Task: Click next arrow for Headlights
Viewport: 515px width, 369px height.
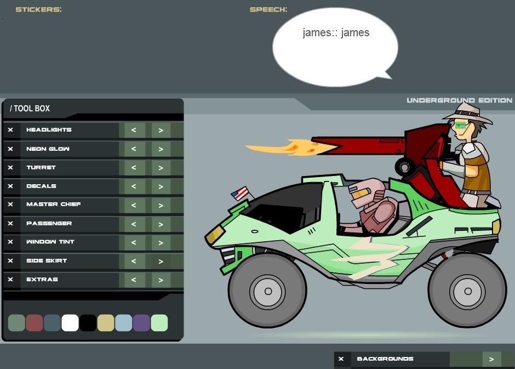Action: [161, 130]
